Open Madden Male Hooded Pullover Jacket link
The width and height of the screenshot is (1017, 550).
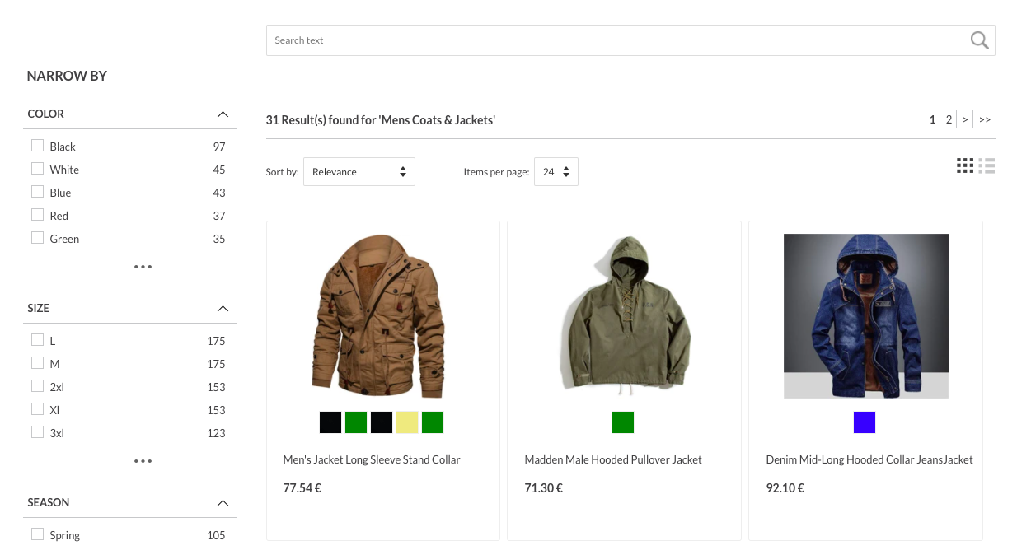(613, 459)
